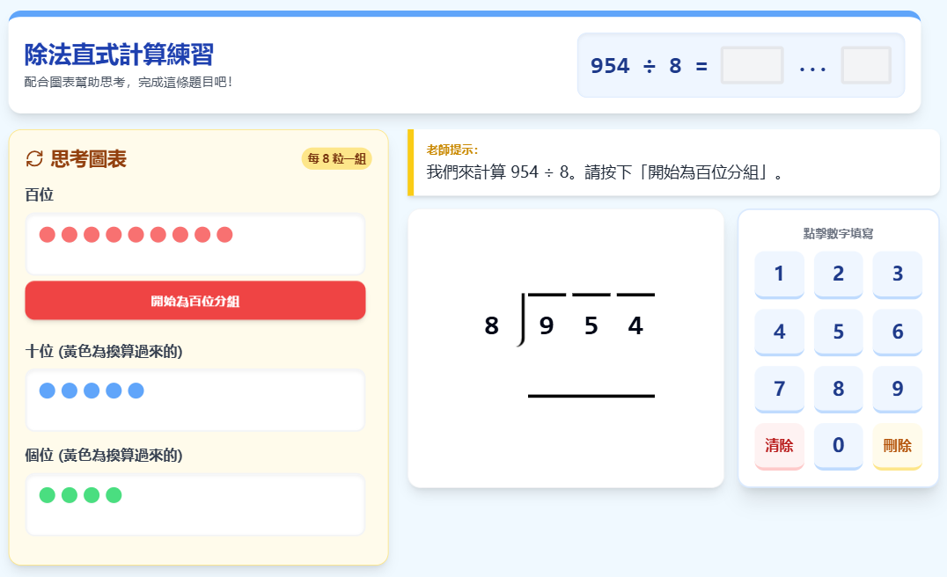Image resolution: width=947 pixels, height=577 pixels.
Task: Click the first green dot in 個位 box
Action: 48,495
